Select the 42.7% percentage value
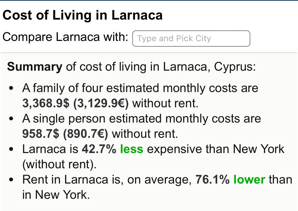The width and height of the screenshot is (298, 211). coord(99,149)
